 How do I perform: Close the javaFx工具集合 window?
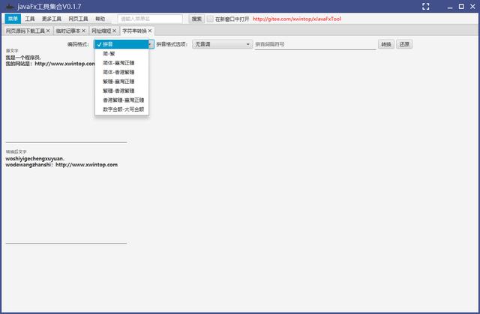pyautogui.click(x=473, y=7)
